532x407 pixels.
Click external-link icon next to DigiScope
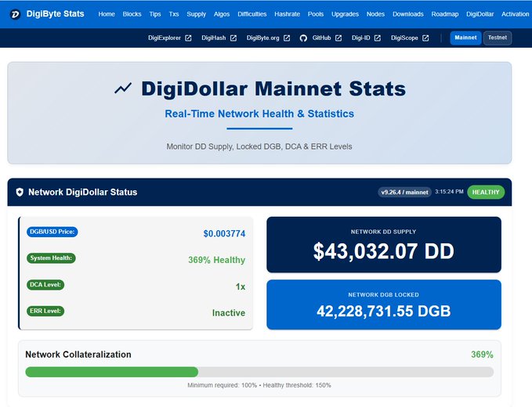click(x=425, y=38)
